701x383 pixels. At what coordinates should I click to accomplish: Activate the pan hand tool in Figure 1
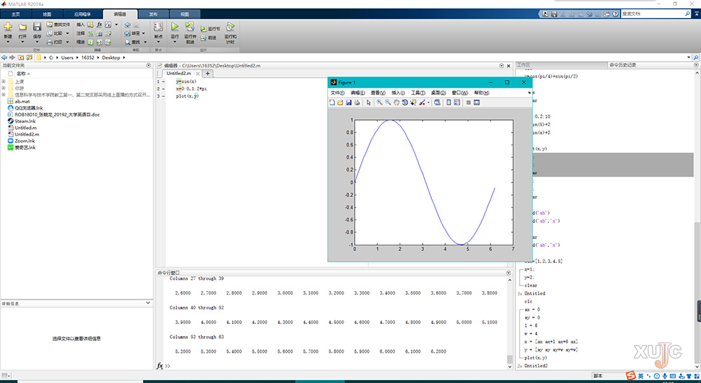[396, 102]
